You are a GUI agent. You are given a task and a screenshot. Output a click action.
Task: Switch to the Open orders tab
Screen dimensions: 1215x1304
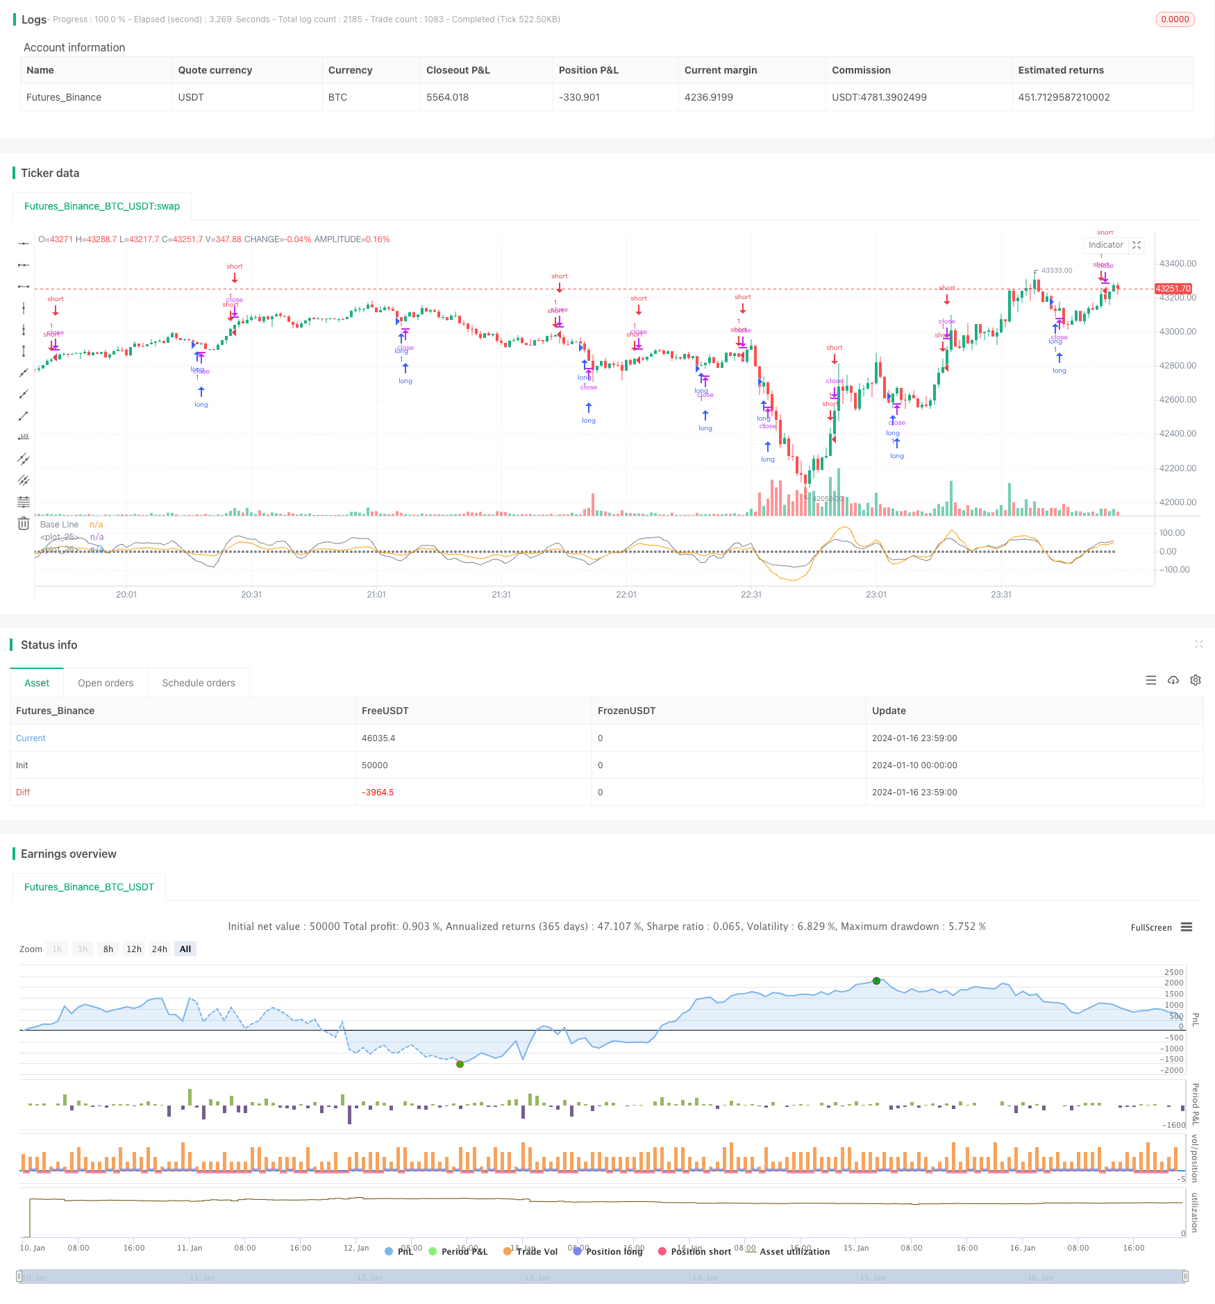coord(105,682)
